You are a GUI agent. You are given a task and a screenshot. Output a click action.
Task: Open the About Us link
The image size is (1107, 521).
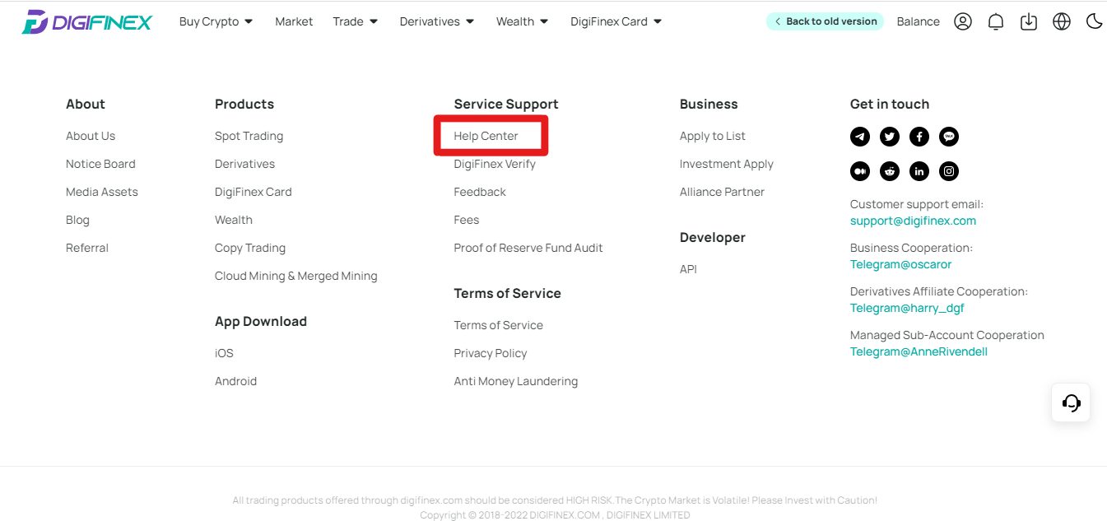tap(91, 136)
